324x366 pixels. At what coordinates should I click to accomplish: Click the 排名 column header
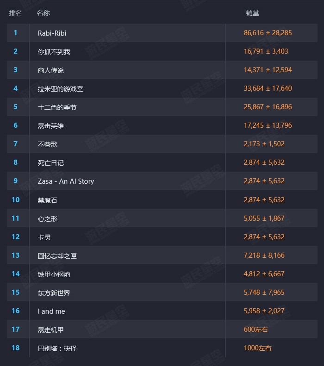(x=15, y=13)
